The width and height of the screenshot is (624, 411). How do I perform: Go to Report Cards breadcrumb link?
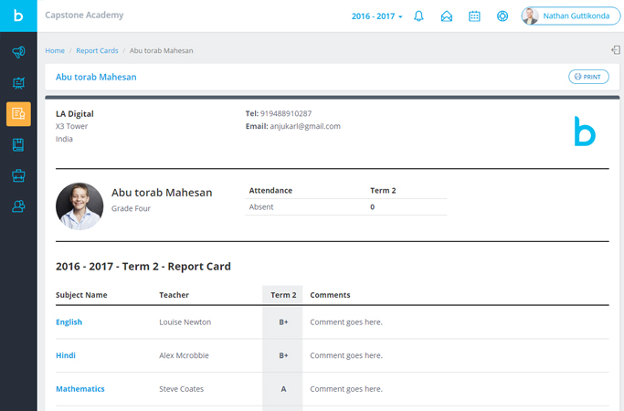(x=97, y=50)
